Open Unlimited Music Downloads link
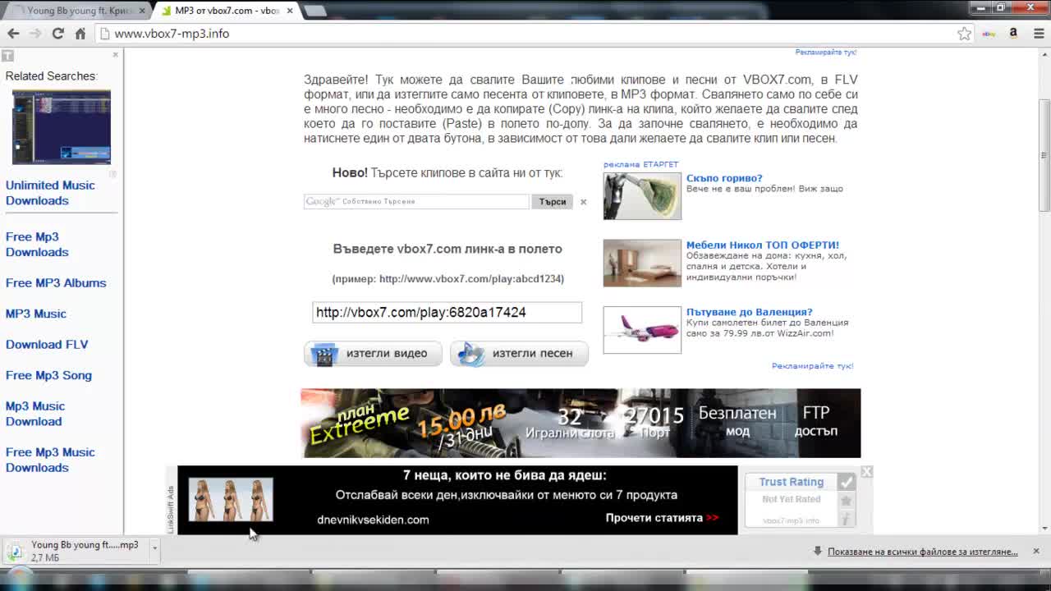Screen dimensions: 1051x591 [x=50, y=193]
